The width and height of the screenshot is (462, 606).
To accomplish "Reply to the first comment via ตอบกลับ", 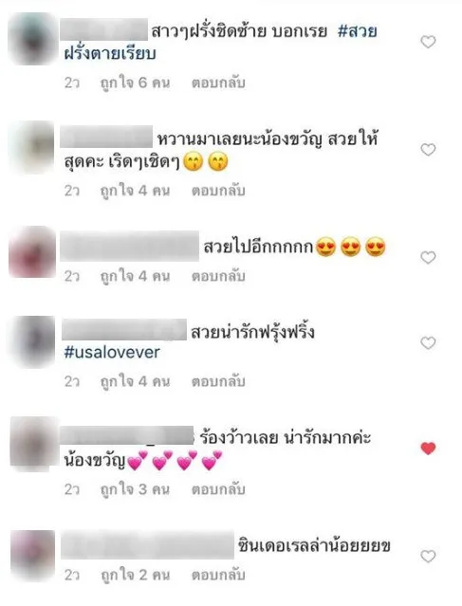I will coord(218,83).
